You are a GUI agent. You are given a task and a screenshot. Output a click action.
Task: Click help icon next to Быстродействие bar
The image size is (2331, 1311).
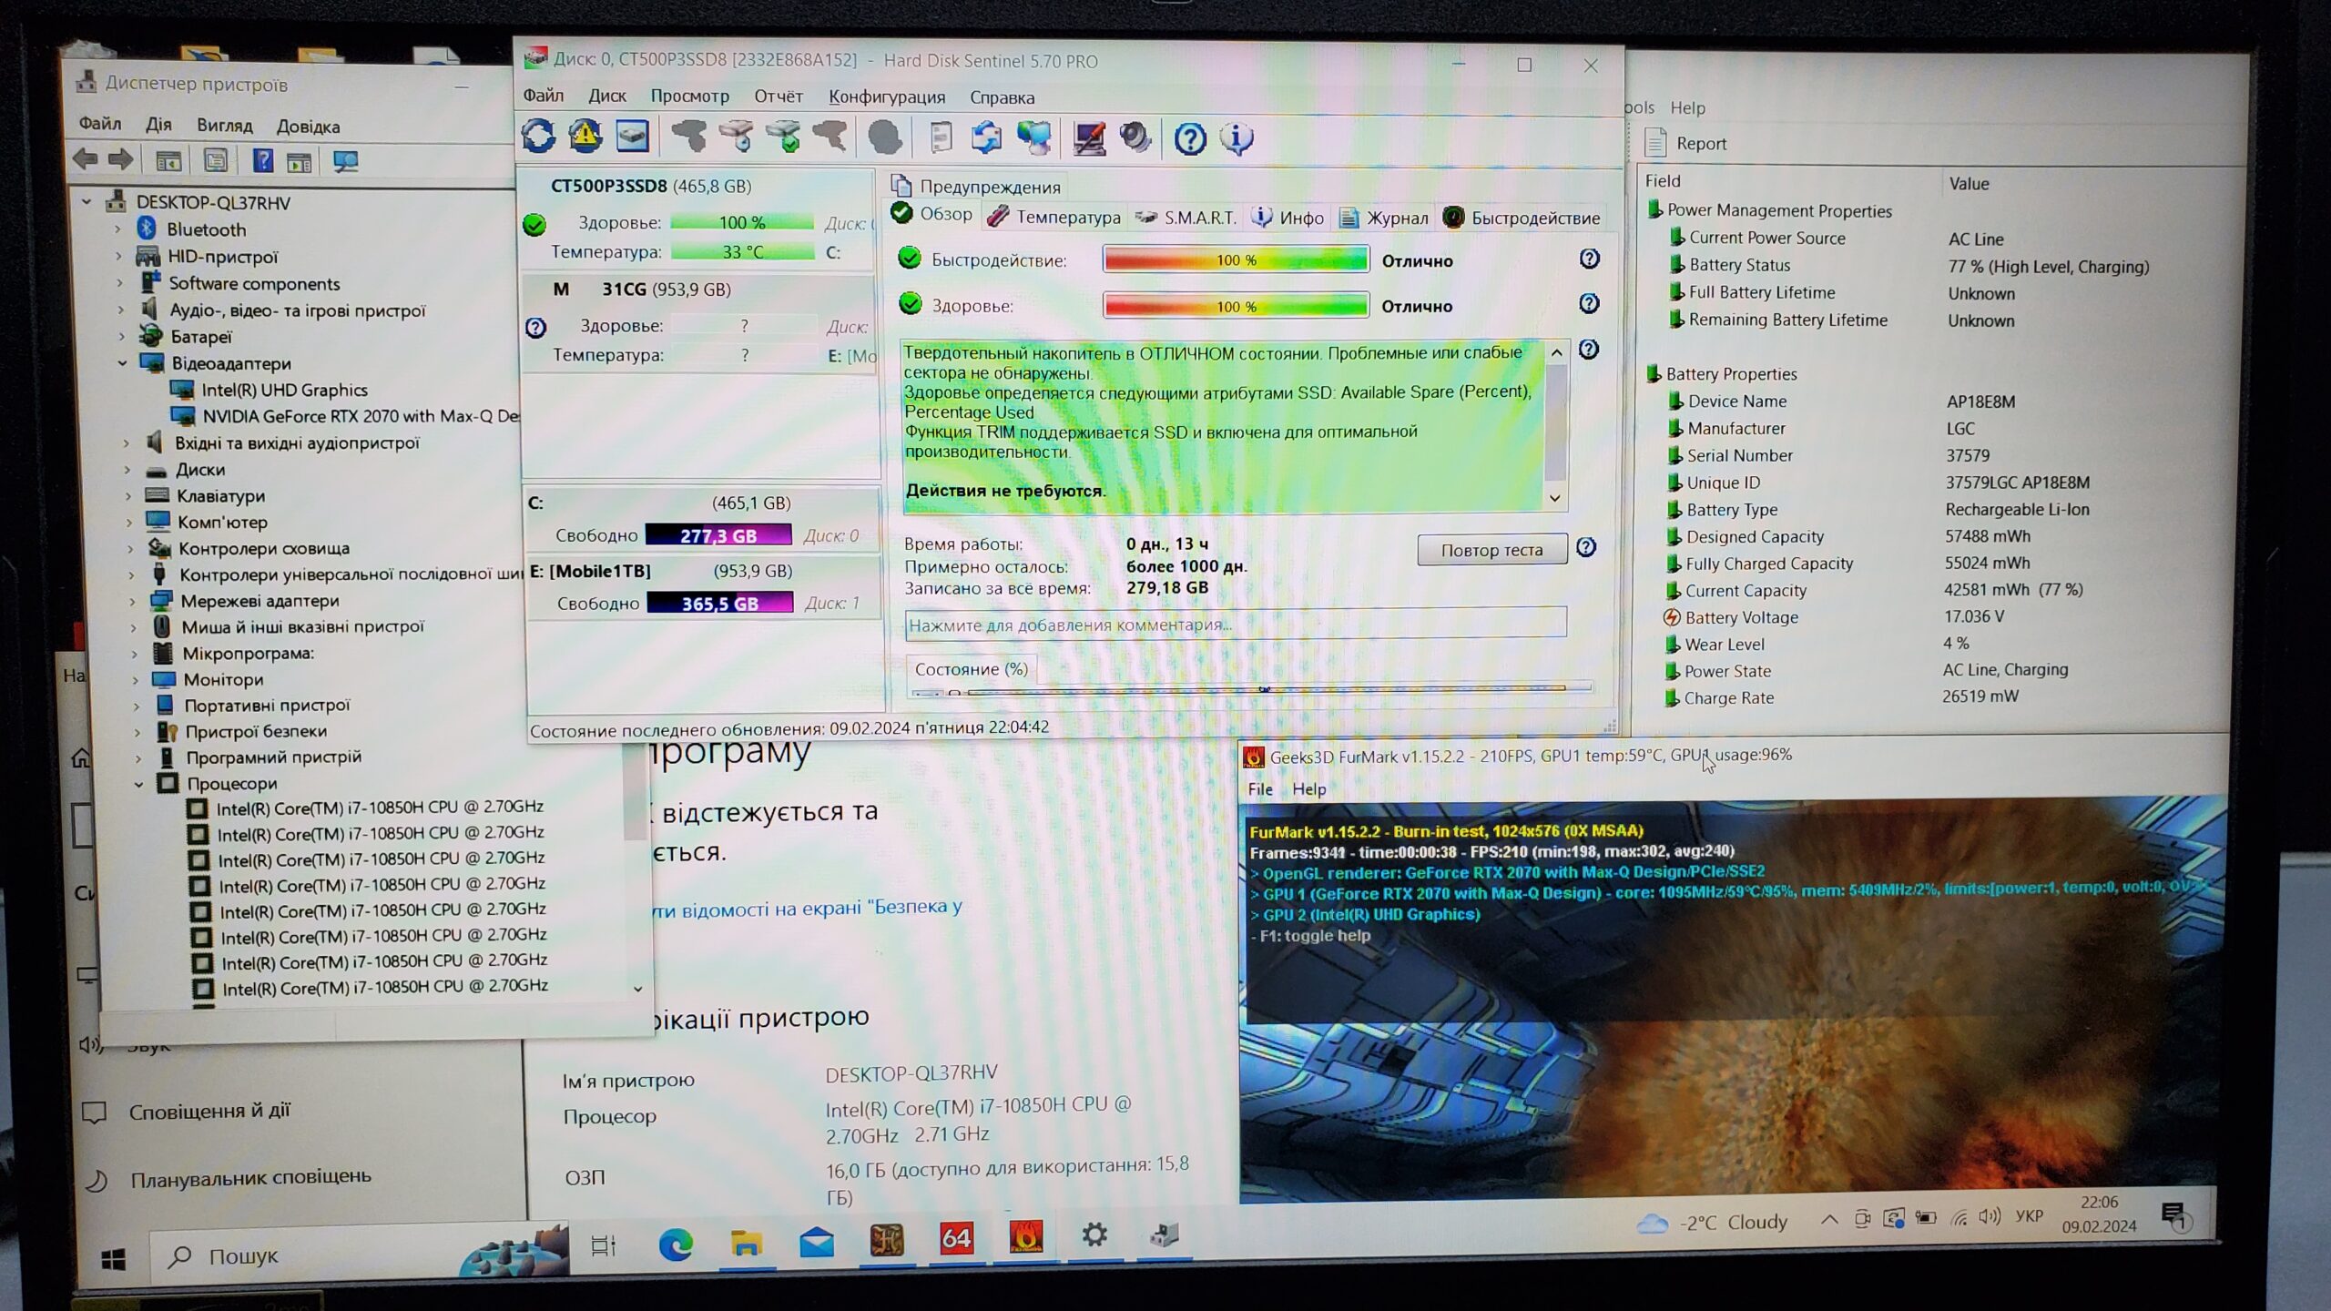click(x=1589, y=259)
